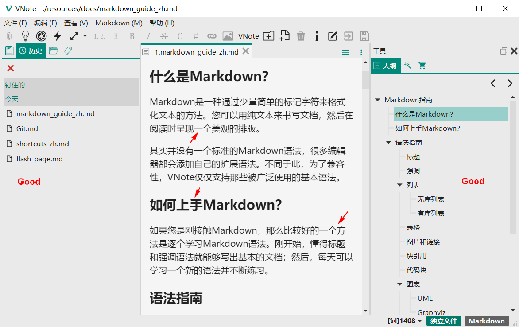519x327 pixels.
Task: Go to previous outline level arrow
Action: 493,83
